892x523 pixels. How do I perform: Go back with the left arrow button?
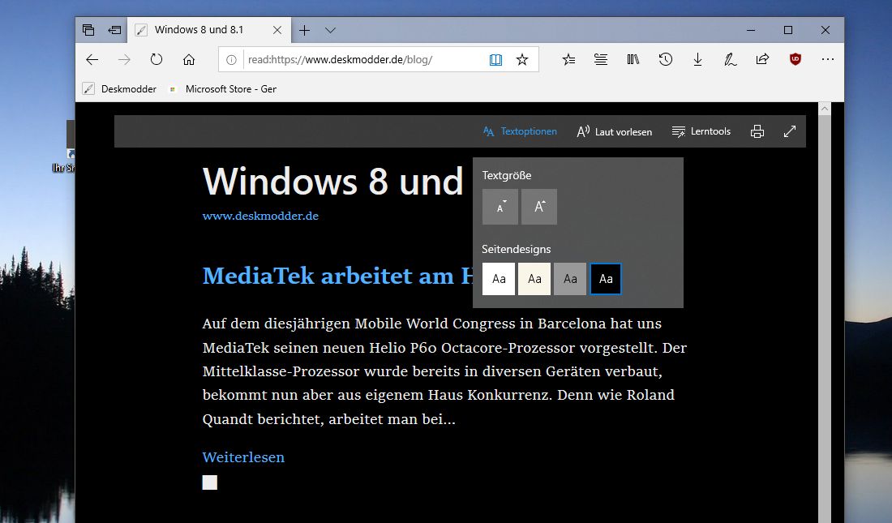click(92, 59)
